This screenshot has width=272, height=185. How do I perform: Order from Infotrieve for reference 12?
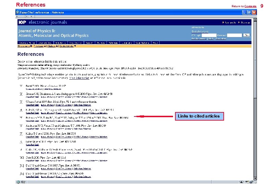(83, 177)
